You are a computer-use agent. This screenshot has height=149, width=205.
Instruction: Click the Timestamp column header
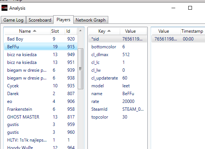(192, 31)
